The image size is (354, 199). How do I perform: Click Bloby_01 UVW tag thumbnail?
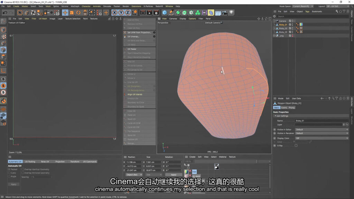(301, 25)
